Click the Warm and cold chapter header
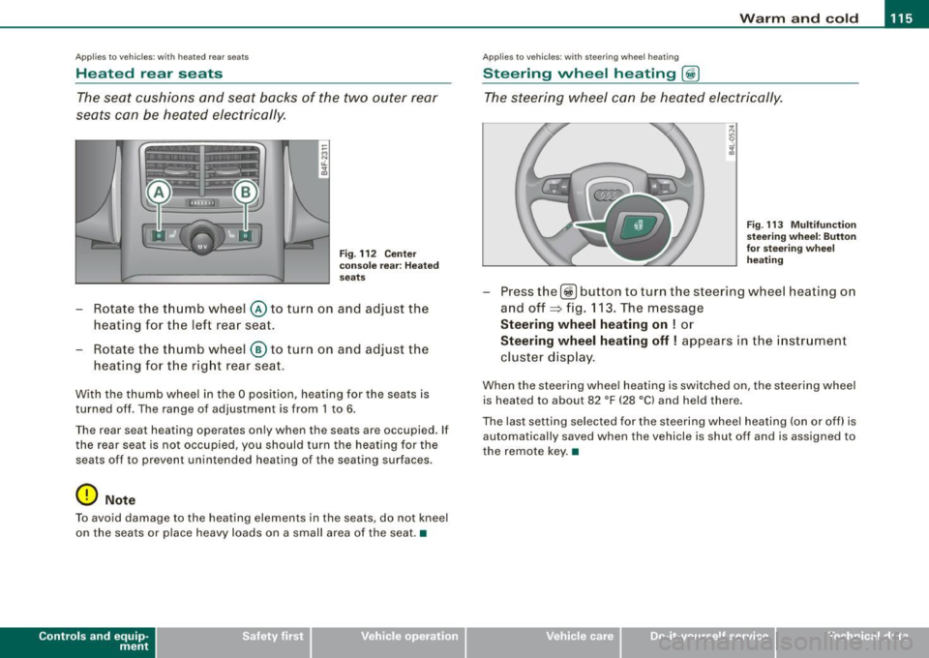Screen dimensions: 929x658 [798, 18]
